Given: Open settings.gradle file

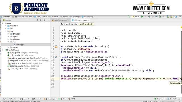Looking at the screenshot, I should [23, 66].
